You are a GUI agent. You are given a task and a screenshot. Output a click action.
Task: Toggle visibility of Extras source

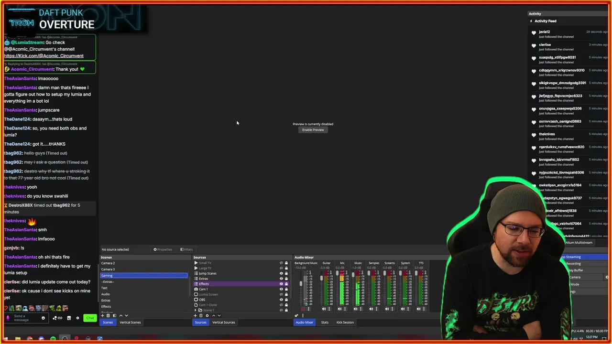(281, 279)
